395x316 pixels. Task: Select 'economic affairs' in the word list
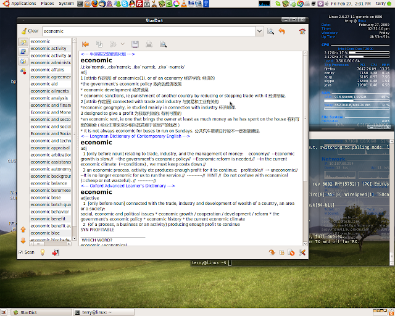pos(48,70)
